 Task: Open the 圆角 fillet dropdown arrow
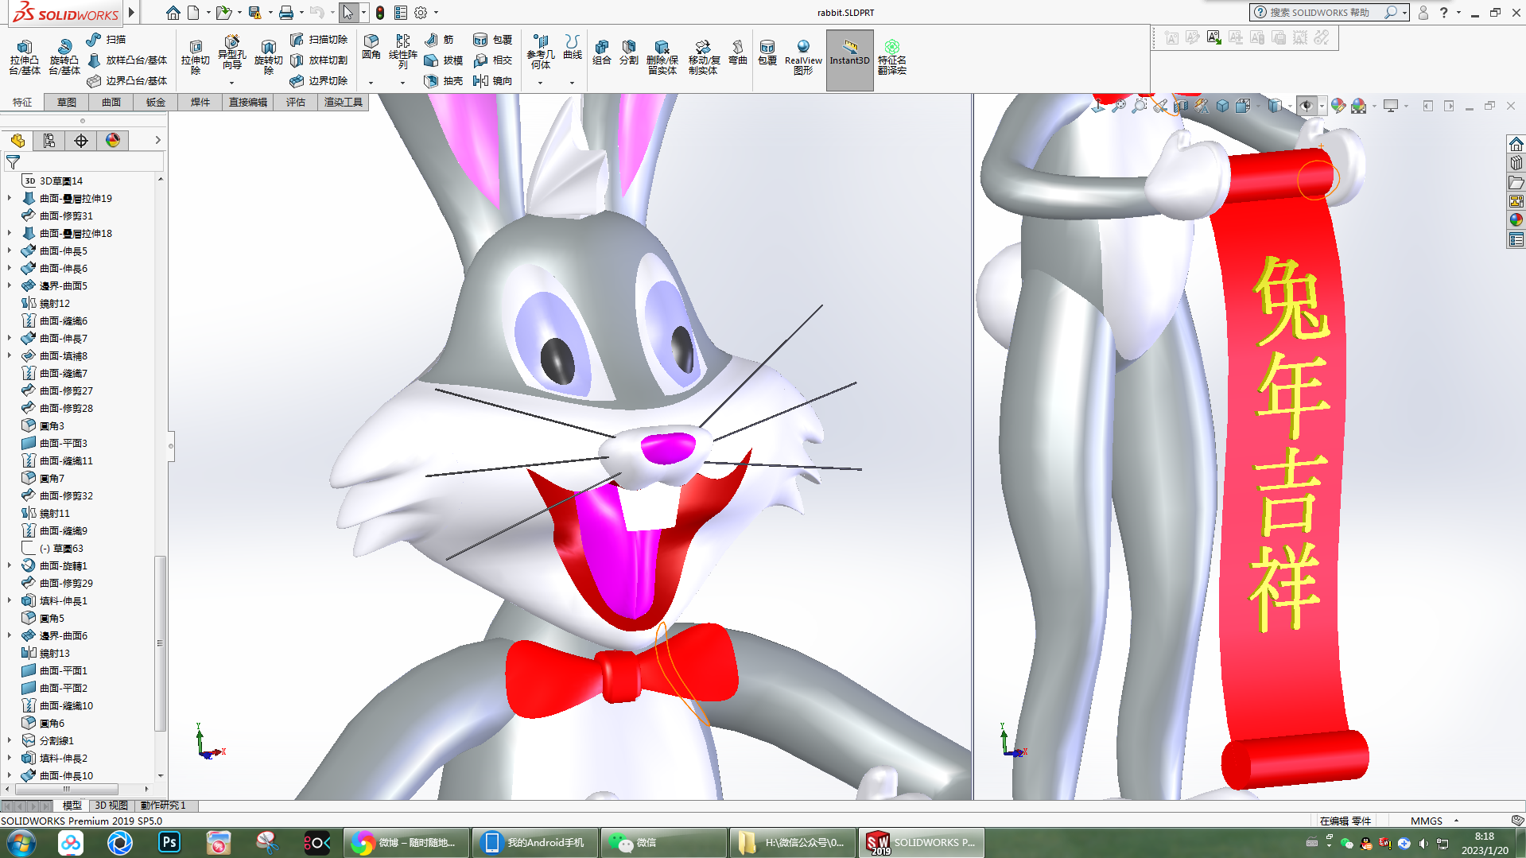[x=371, y=83]
